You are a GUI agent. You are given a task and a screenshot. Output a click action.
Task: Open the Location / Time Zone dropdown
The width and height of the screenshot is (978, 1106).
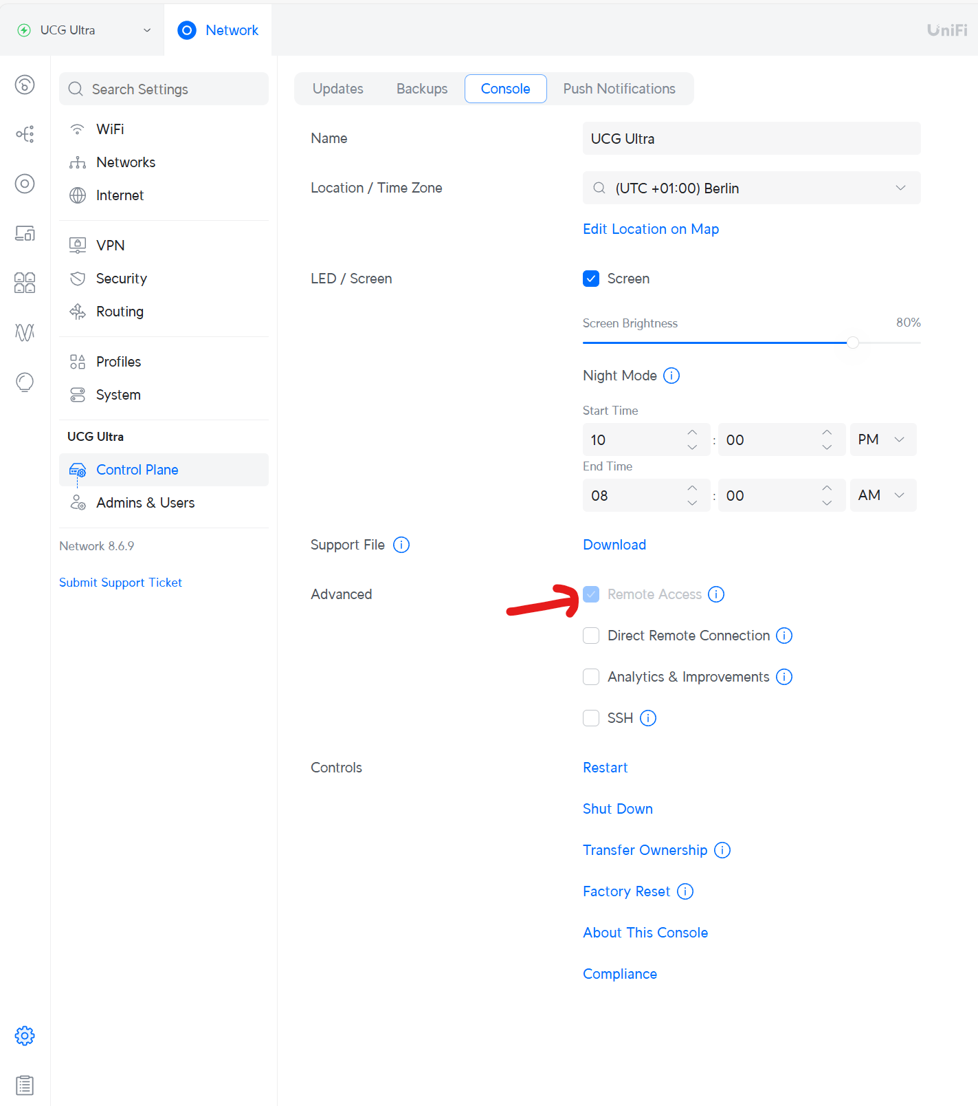pyautogui.click(x=752, y=188)
